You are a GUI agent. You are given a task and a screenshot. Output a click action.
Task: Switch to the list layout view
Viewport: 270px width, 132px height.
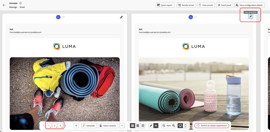(138, 126)
